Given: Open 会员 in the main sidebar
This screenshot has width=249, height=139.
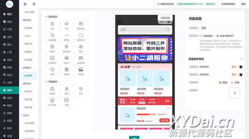Looking at the screenshot, I should tap(10, 37).
